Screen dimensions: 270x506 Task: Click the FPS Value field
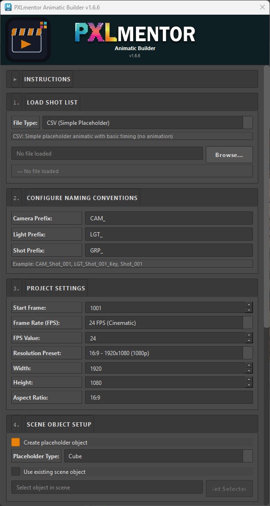[165, 338]
